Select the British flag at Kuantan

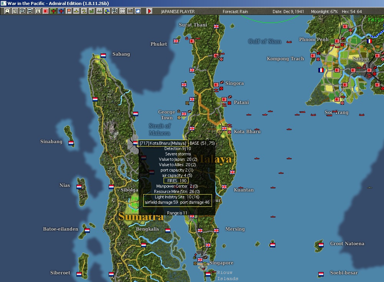224,187
